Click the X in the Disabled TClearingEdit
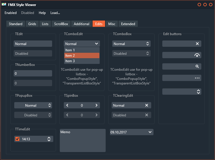This screenshot has width=215, height=160. click(147, 115)
